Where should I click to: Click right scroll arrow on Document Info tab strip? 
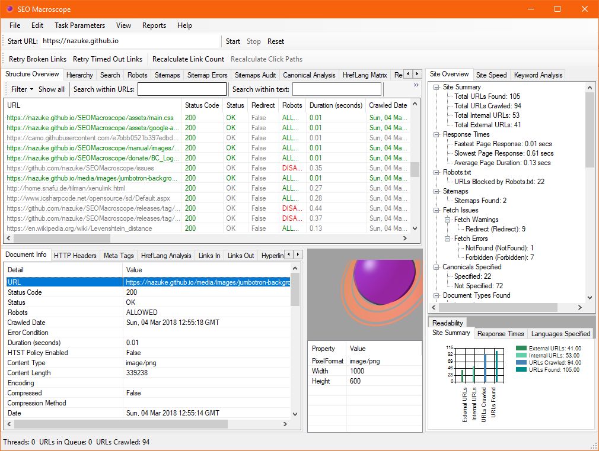(x=298, y=256)
